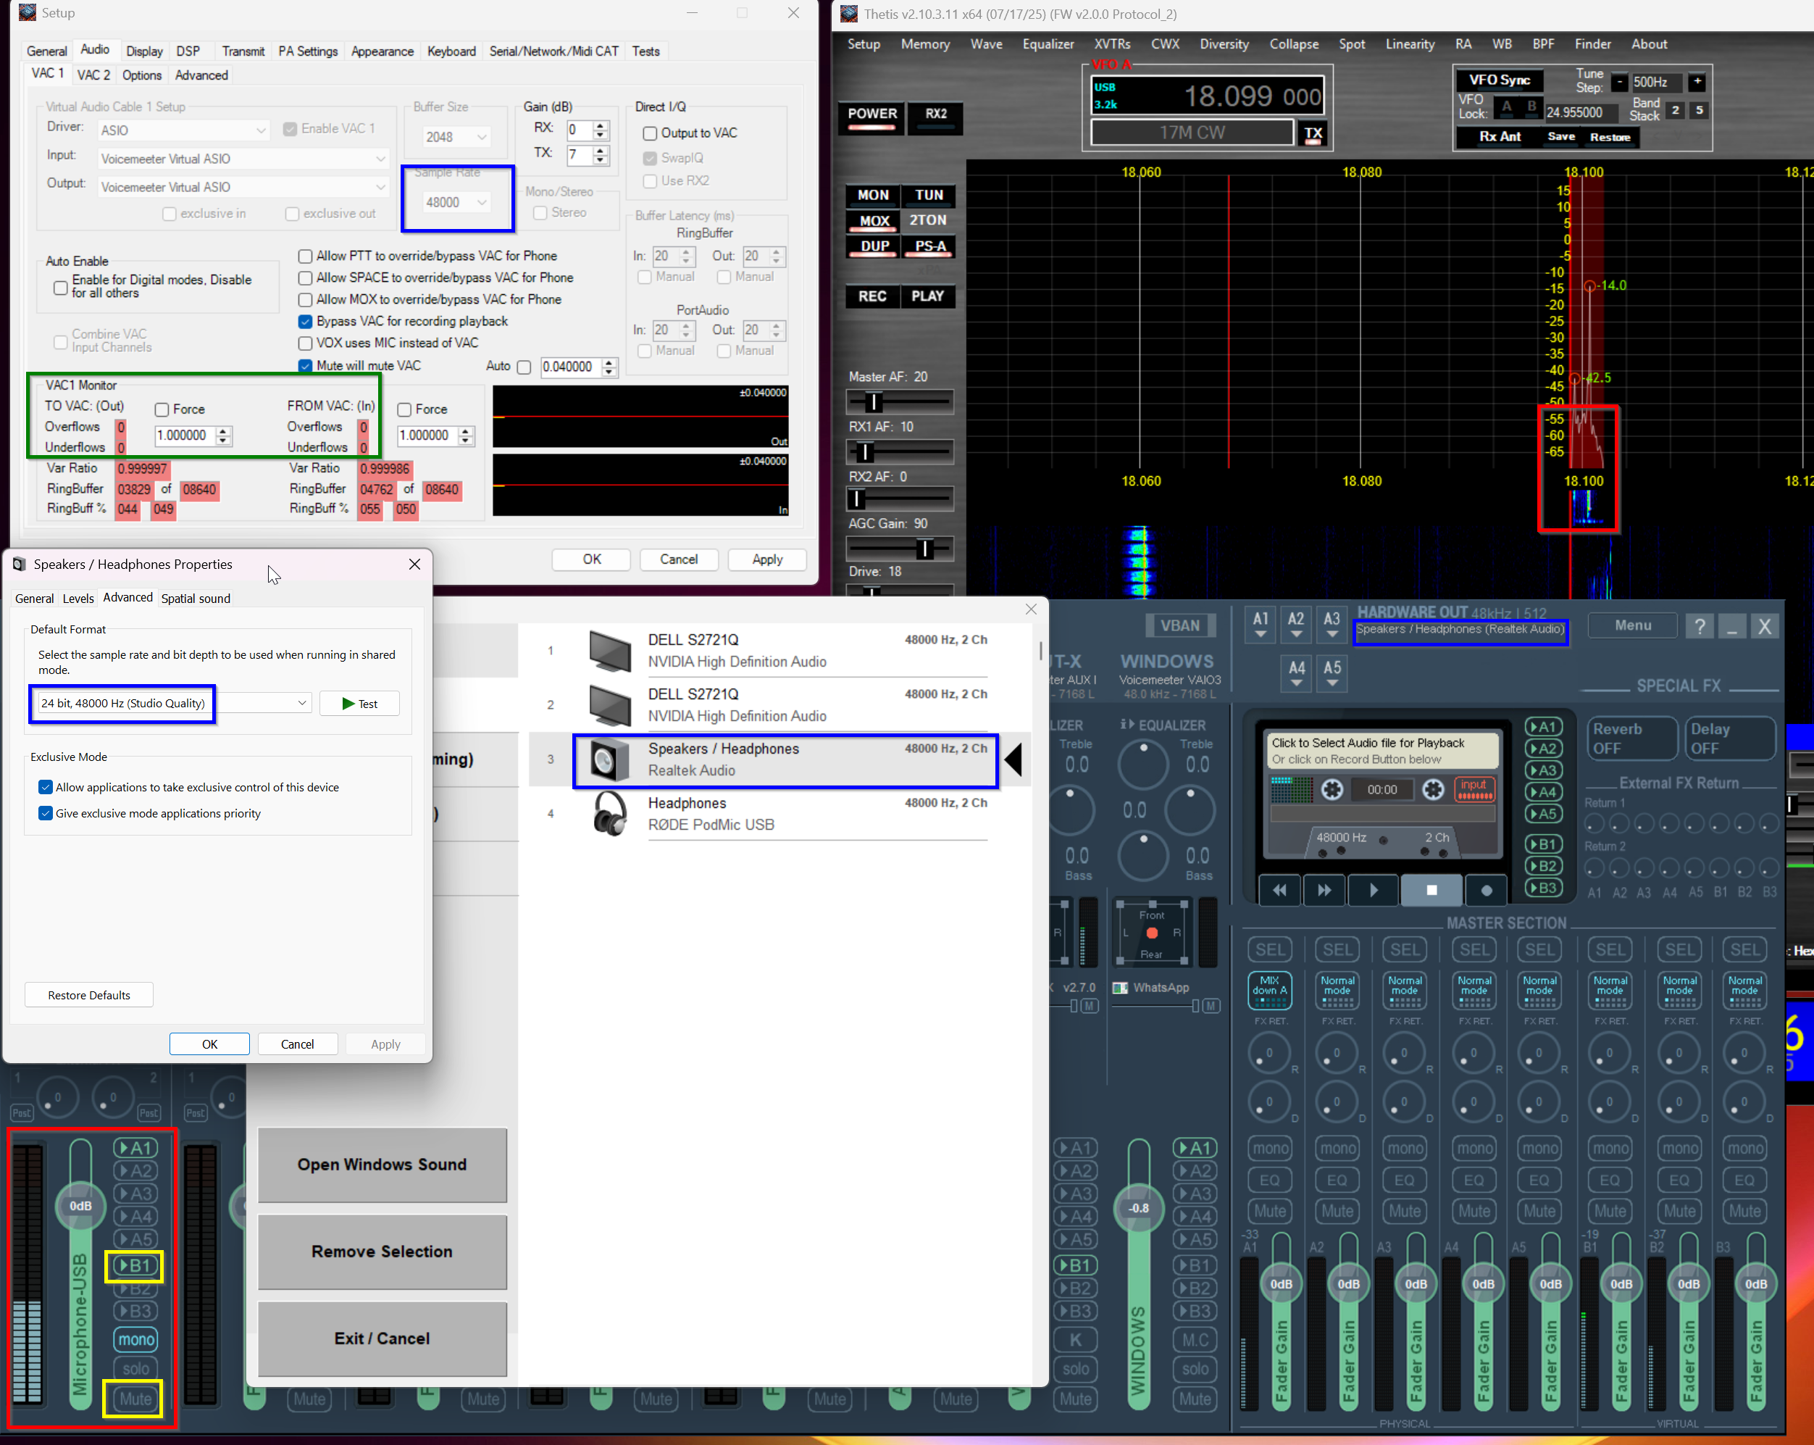Open the A5 hardware out selector
Screen dimensions: 1814x1445
point(1332,674)
